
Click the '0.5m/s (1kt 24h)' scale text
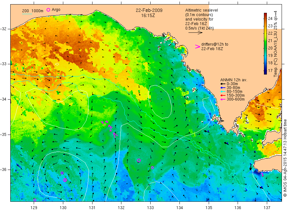click(x=199, y=28)
